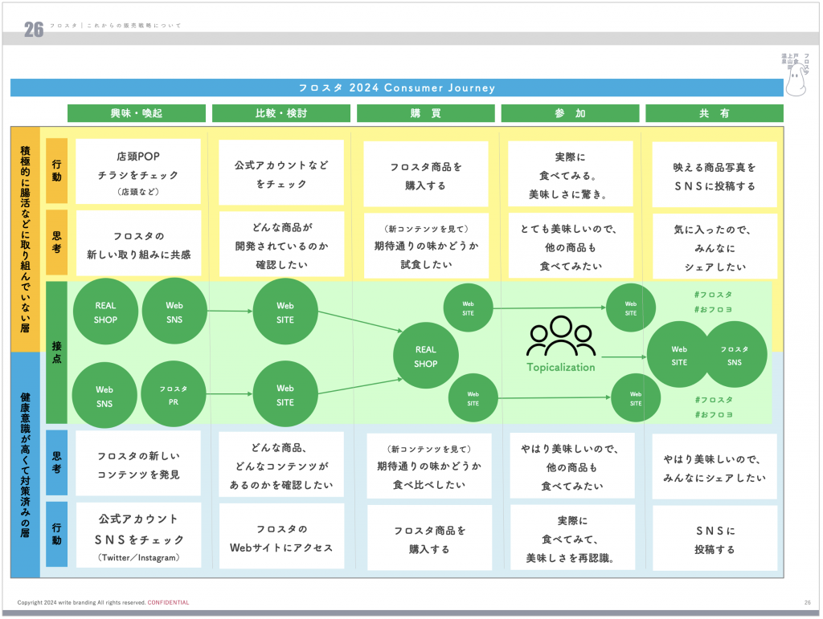Click upper Web SITE circle in 比較・検討 column
The width and height of the screenshot is (823, 619).
click(285, 312)
